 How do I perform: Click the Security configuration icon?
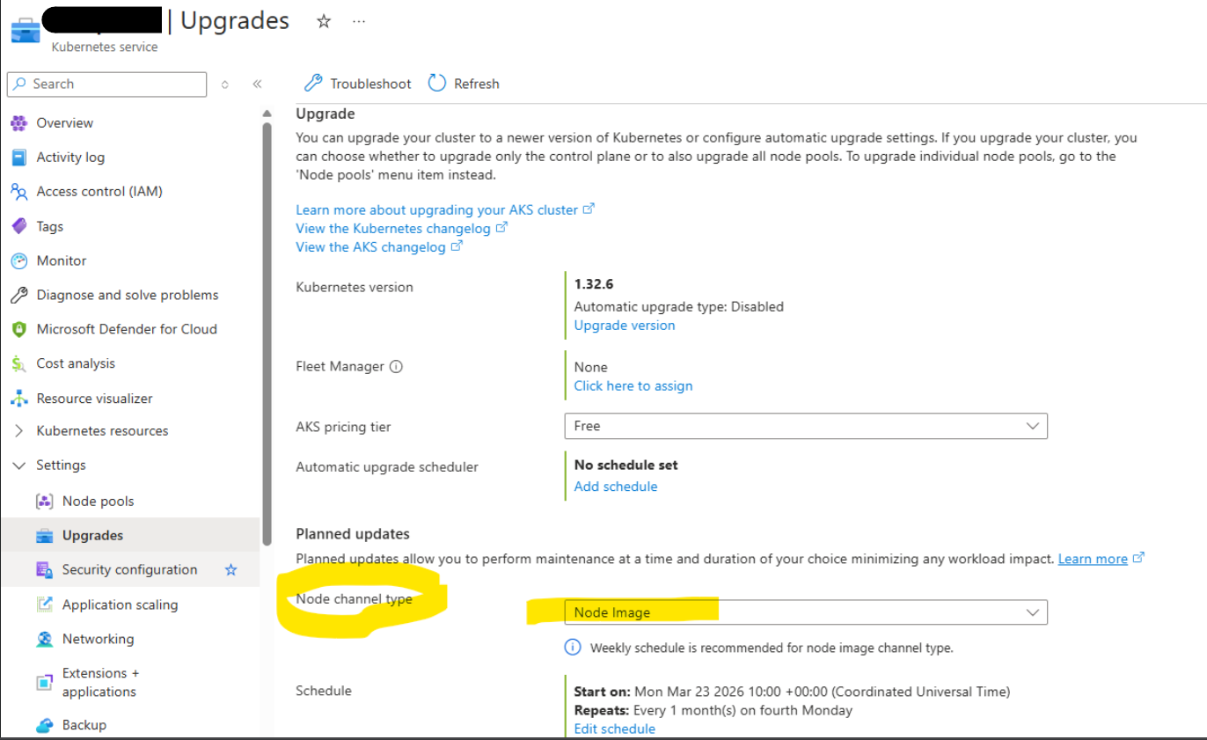click(45, 570)
